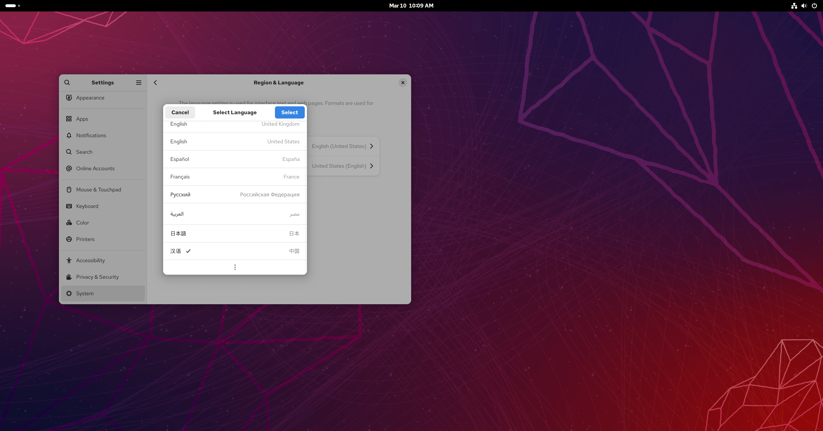Image resolution: width=823 pixels, height=431 pixels.
Task: Click the Search sidebar magnifier icon
Action: [69, 152]
